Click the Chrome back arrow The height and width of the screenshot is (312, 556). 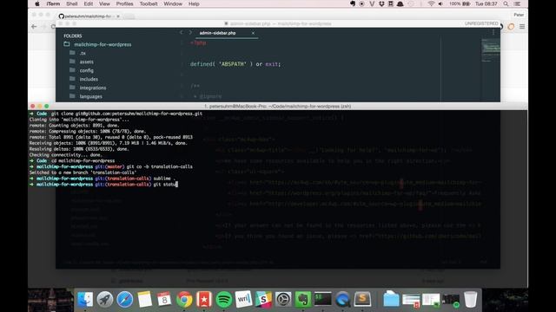(x=34, y=27)
